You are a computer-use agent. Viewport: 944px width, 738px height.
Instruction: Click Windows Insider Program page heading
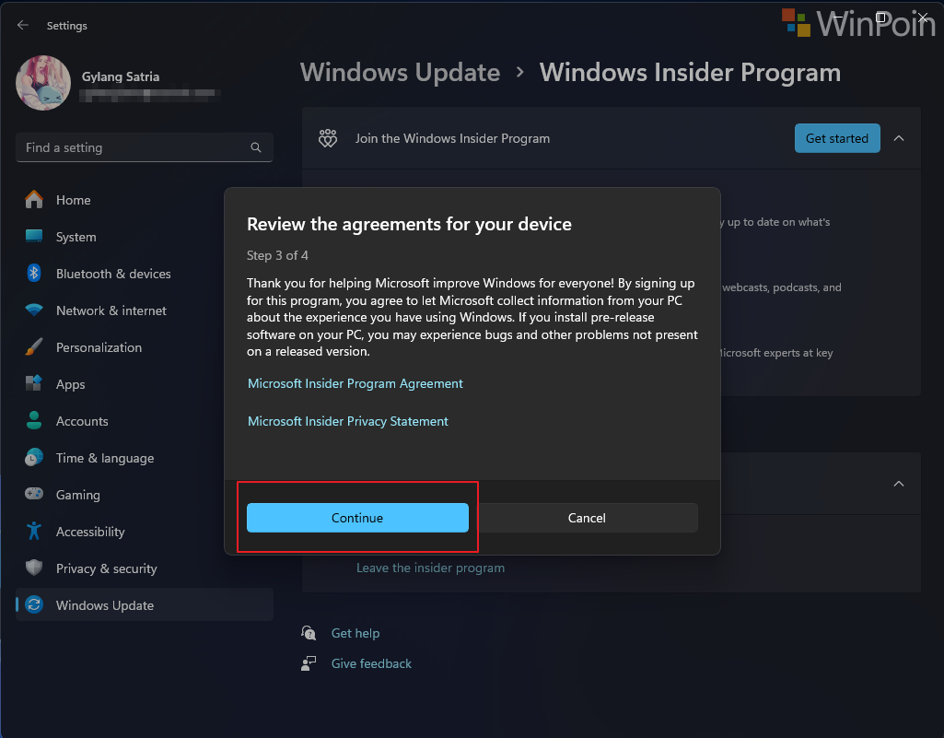pyautogui.click(x=690, y=72)
